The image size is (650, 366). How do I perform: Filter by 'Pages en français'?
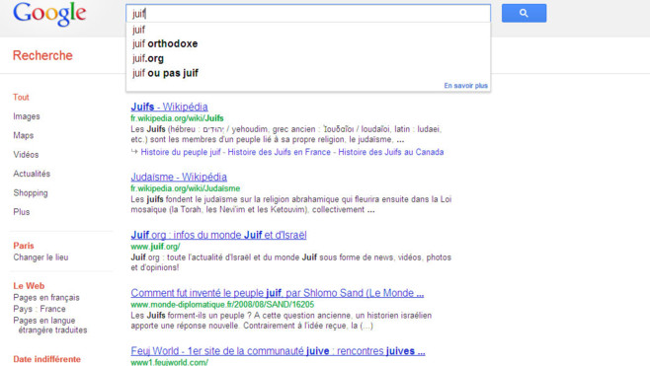[x=46, y=297]
